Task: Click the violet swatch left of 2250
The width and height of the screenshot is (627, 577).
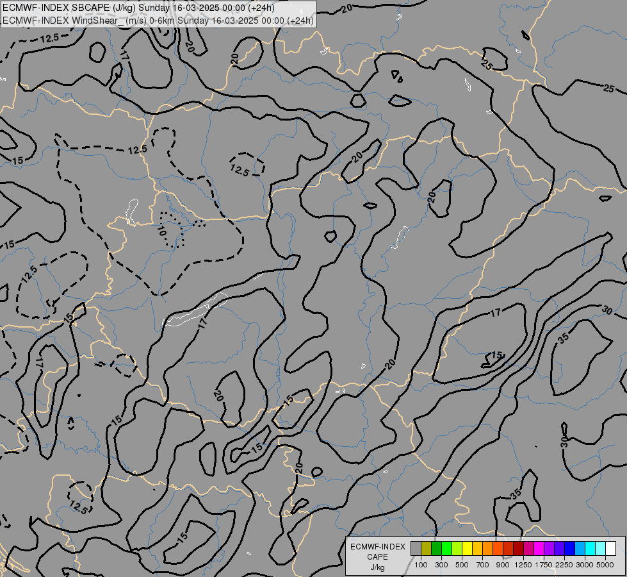Action: (559, 549)
